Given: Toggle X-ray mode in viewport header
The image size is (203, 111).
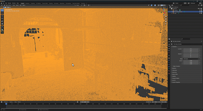Looking at the screenshot, I should (158, 5).
